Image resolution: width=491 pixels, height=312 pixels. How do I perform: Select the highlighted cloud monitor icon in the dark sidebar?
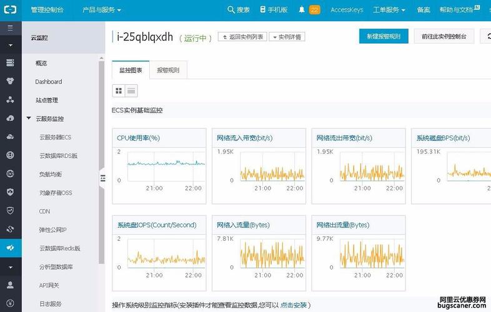[11, 248]
